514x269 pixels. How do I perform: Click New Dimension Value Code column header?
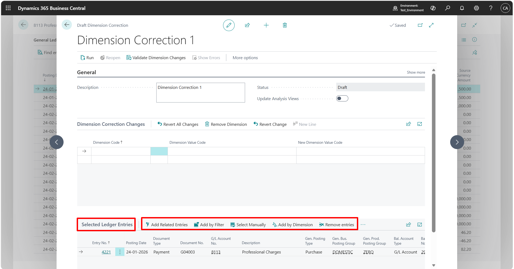click(320, 142)
